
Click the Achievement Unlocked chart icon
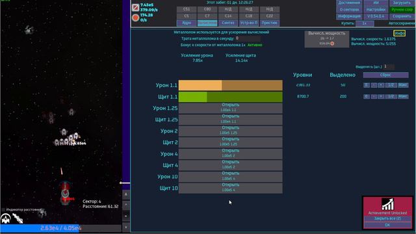click(387, 204)
